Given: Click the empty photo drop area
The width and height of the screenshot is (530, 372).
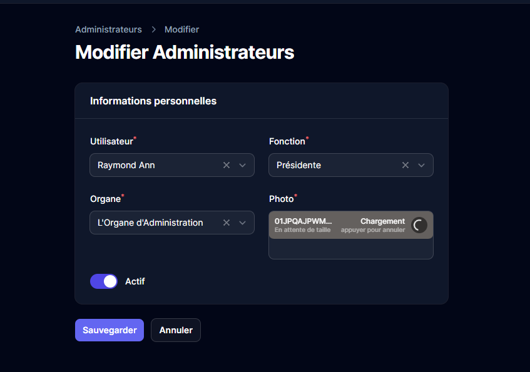Looking at the screenshot, I should click(350, 248).
